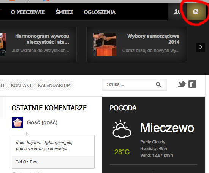The height and width of the screenshot is (173, 209).
Task: Open Harmonogram wywozu nieczystości article
Action: 42,39
